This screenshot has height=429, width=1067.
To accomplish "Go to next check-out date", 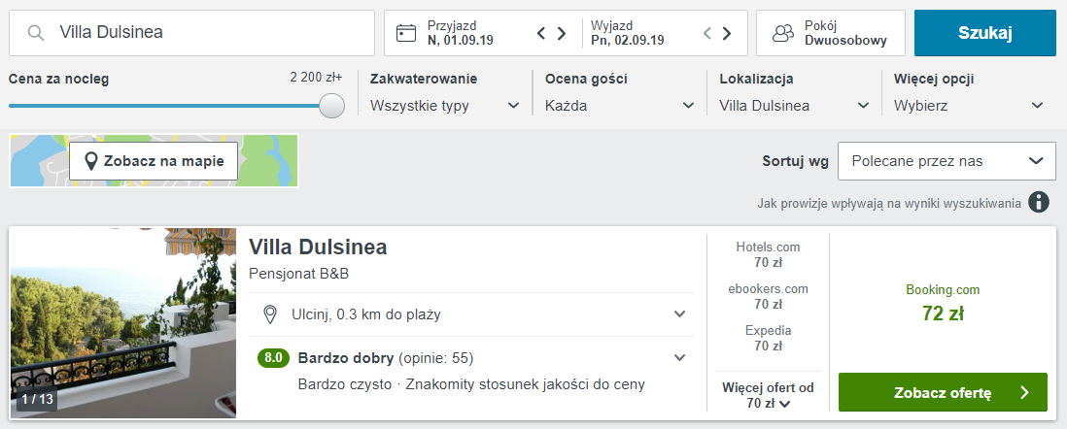I will pyautogui.click(x=727, y=33).
